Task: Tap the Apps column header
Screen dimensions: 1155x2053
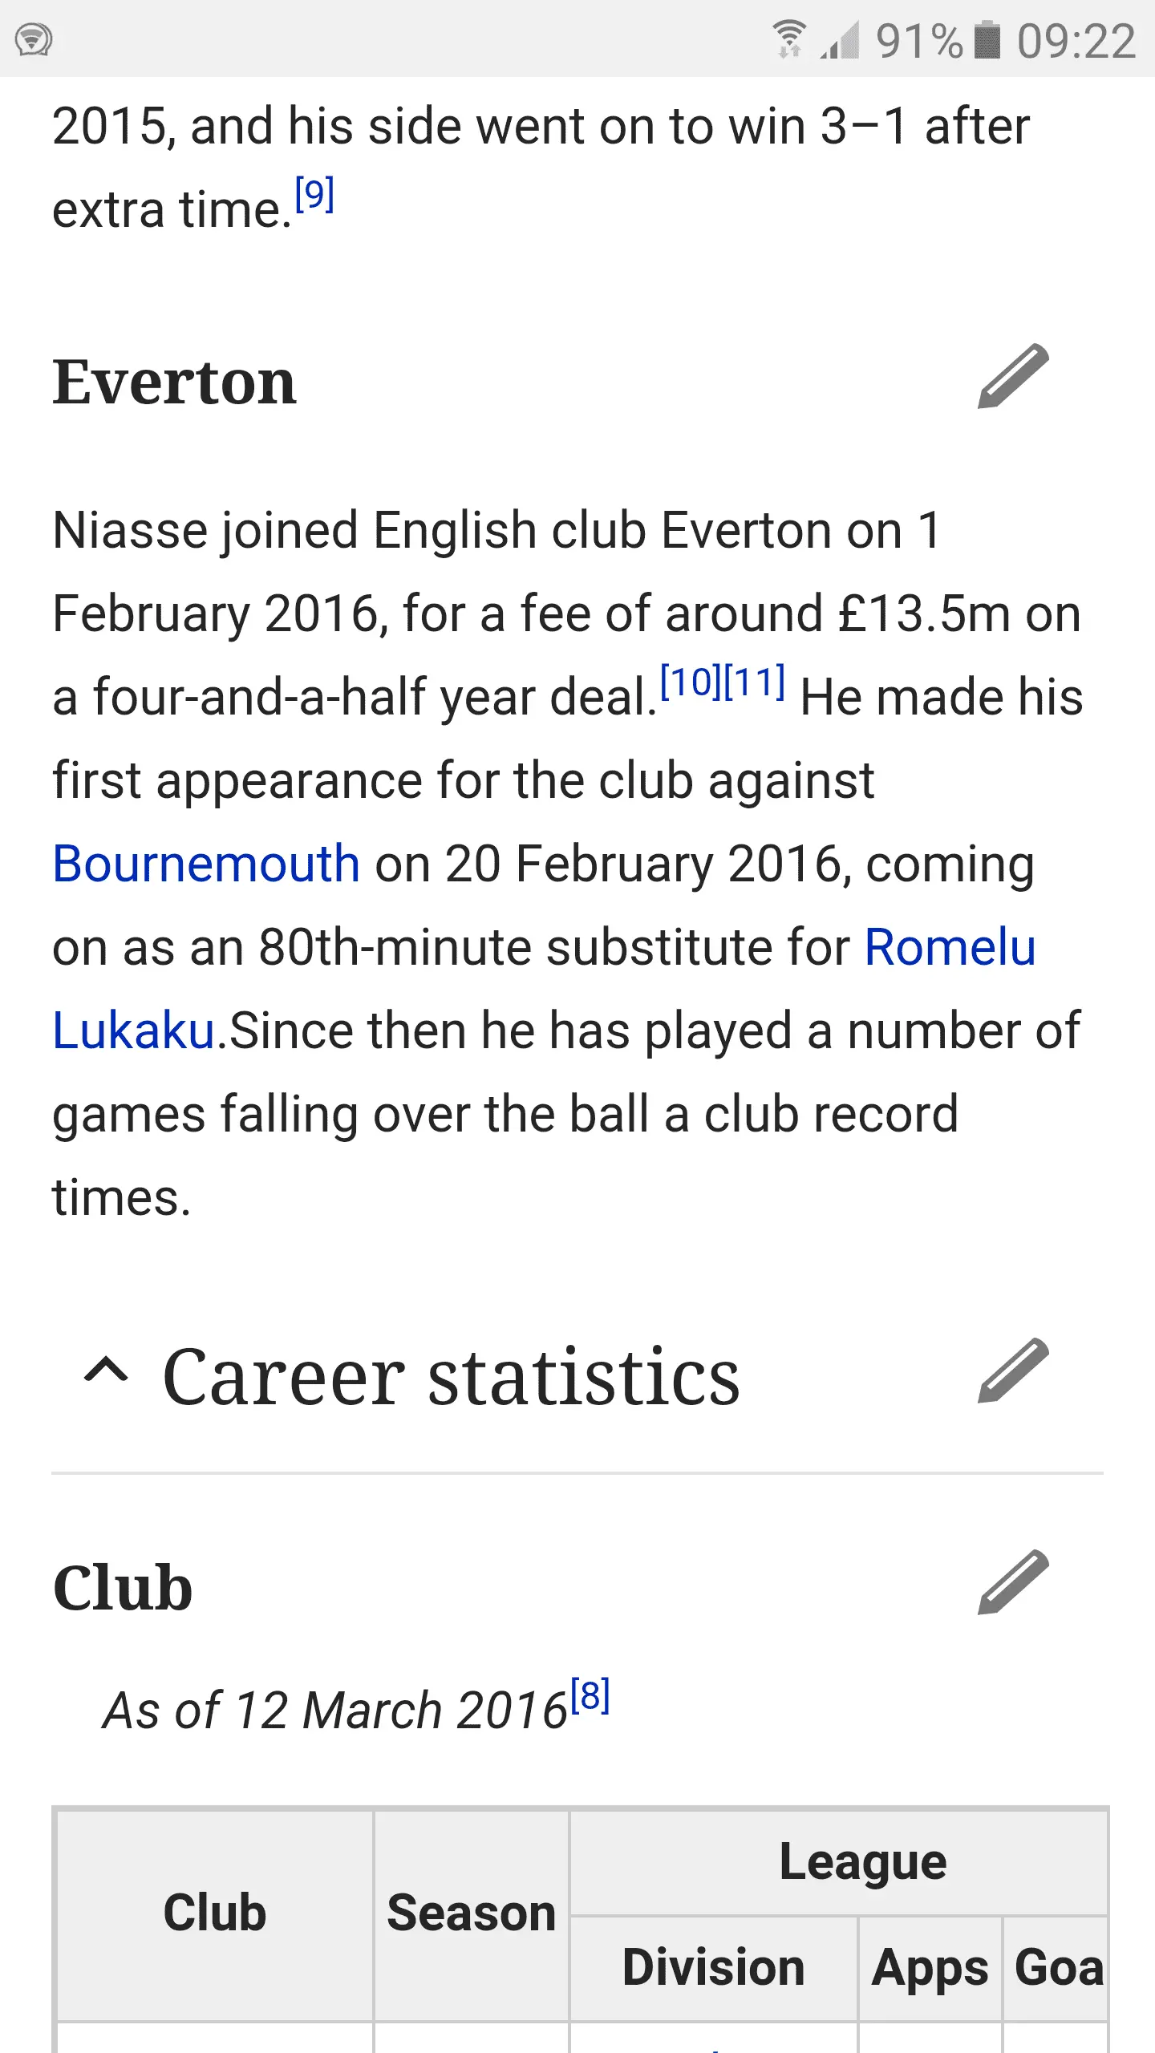Action: tap(930, 1967)
